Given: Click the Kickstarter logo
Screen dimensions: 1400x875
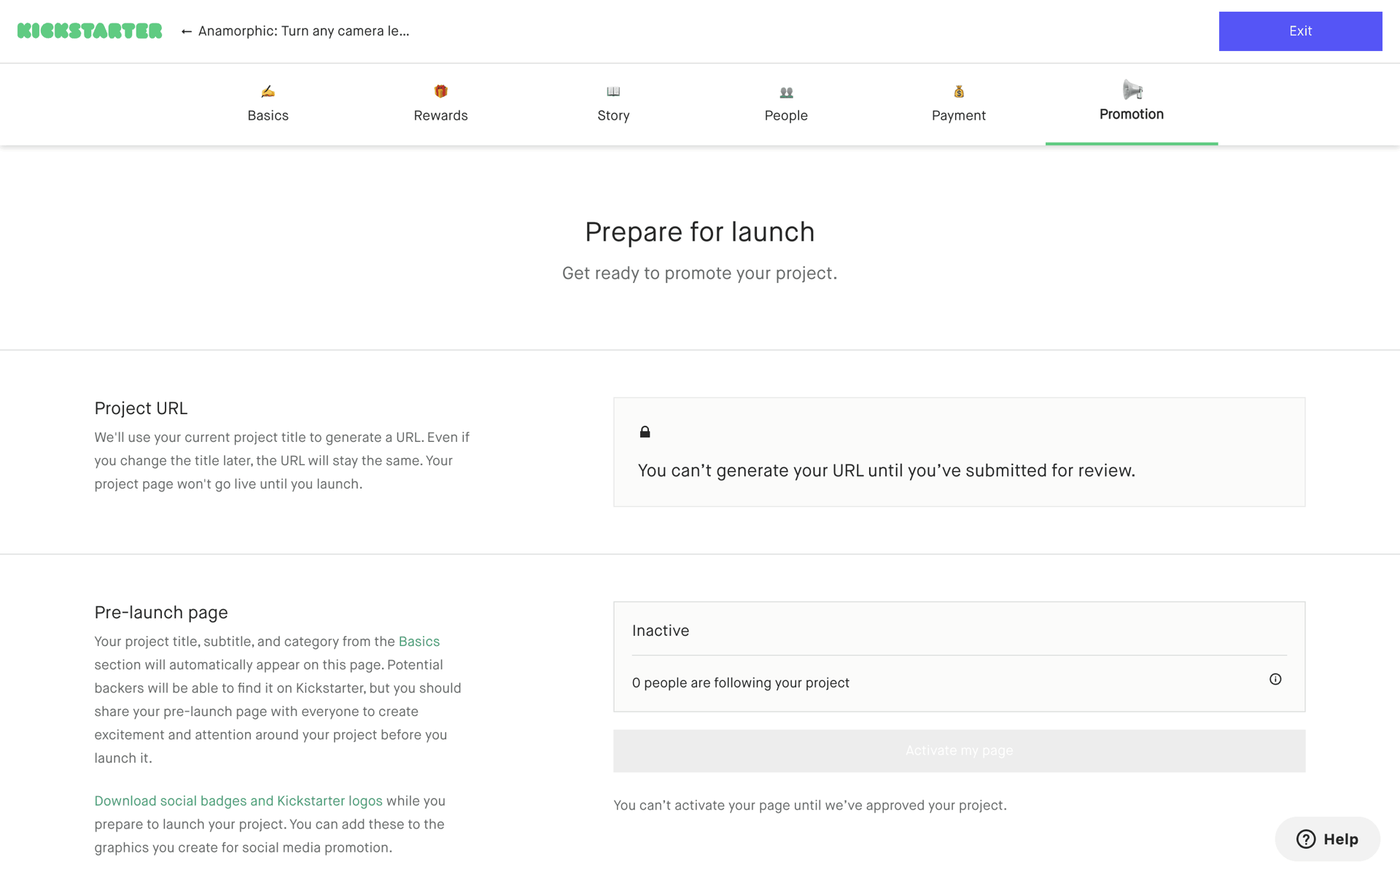Looking at the screenshot, I should 90,31.
